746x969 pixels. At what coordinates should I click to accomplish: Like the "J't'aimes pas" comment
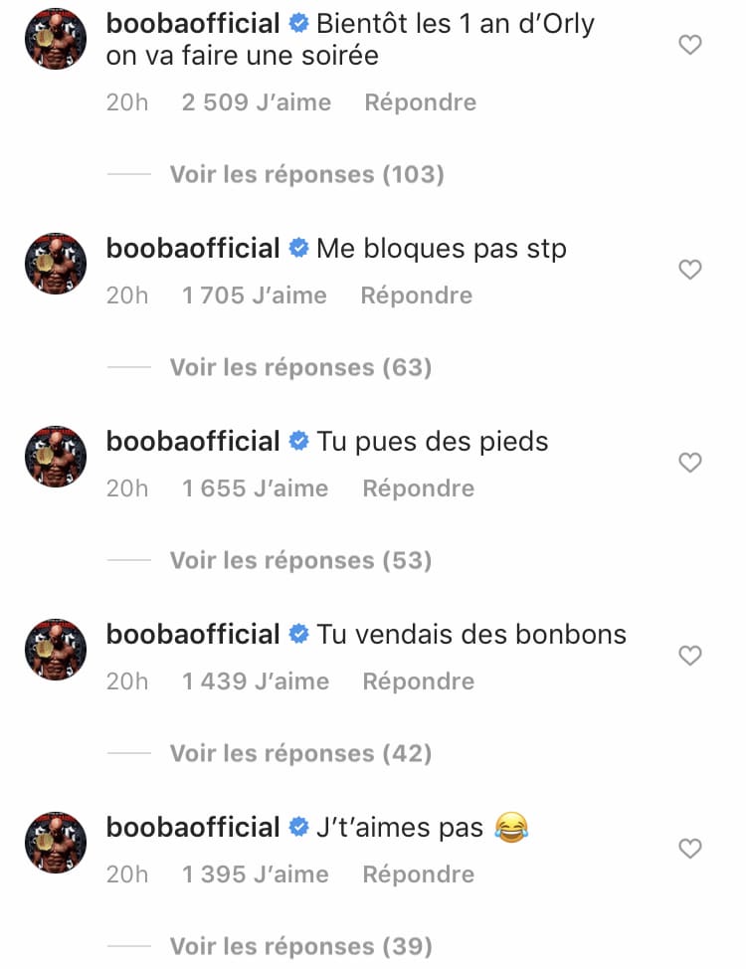[689, 849]
